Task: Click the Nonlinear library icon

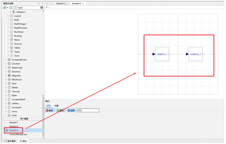Action: tap(12, 32)
